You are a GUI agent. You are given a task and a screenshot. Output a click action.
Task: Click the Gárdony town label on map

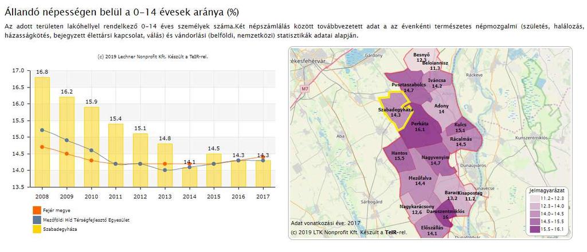(x=374, y=55)
